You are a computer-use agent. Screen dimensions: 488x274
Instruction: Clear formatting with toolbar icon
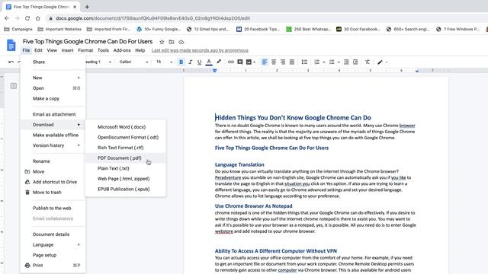pos(368,62)
